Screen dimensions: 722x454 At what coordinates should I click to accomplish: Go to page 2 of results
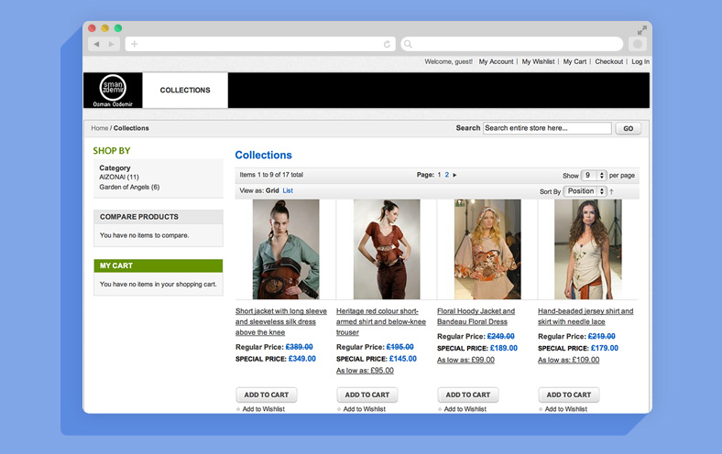click(x=447, y=175)
